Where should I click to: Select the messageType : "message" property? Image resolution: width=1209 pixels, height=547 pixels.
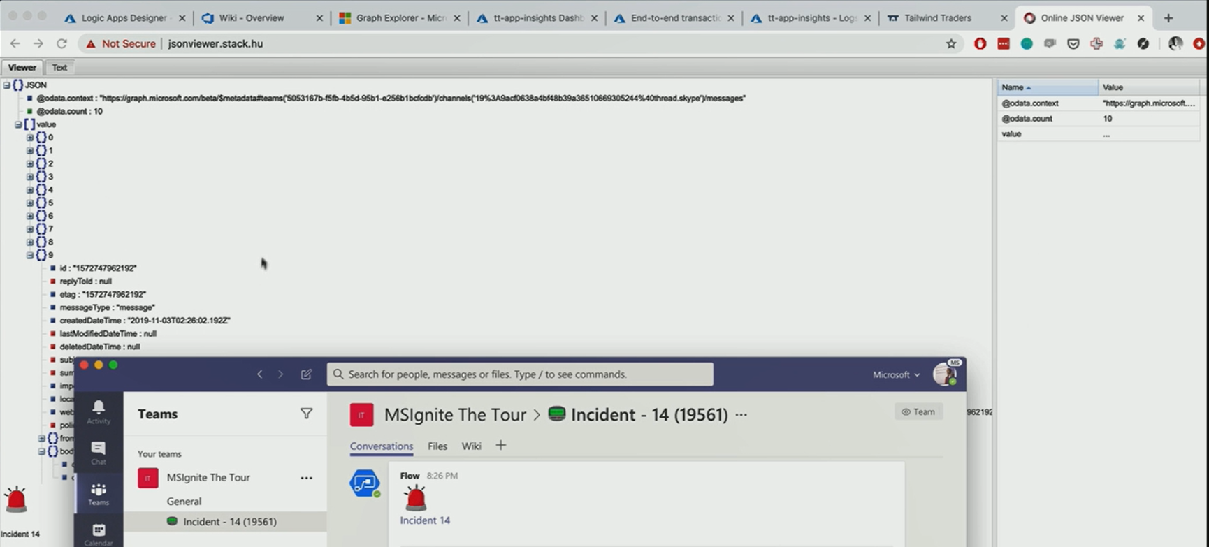pos(107,307)
